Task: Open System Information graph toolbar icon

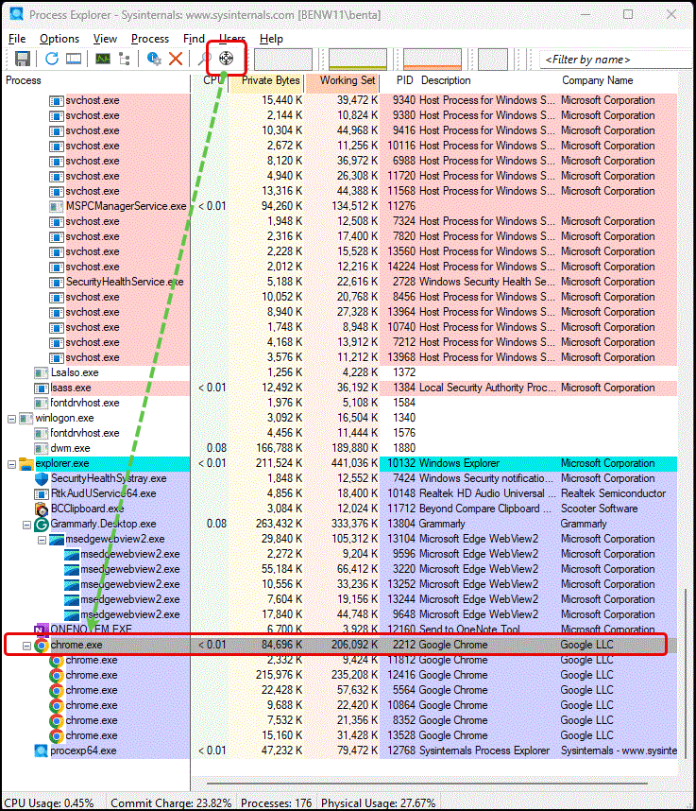Action: 103,59
